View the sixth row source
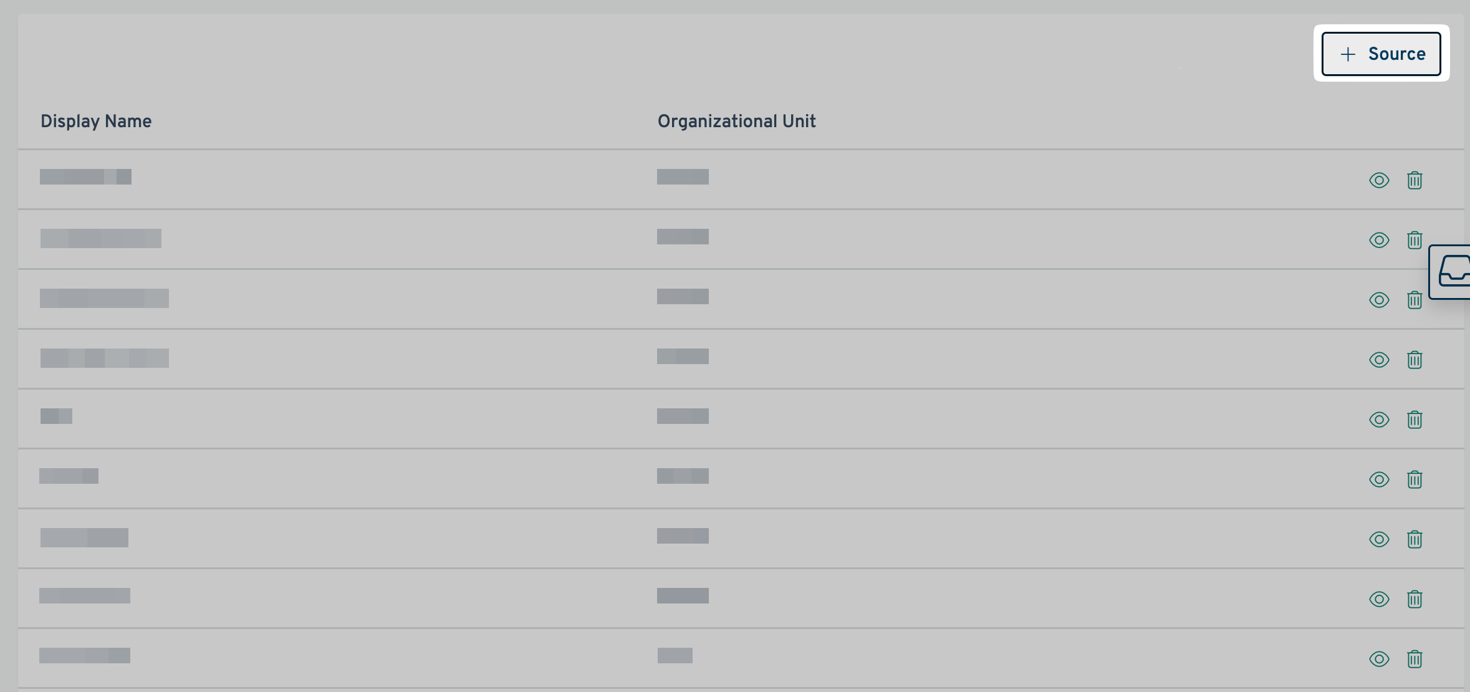The width and height of the screenshot is (1470, 692). coord(1379,479)
